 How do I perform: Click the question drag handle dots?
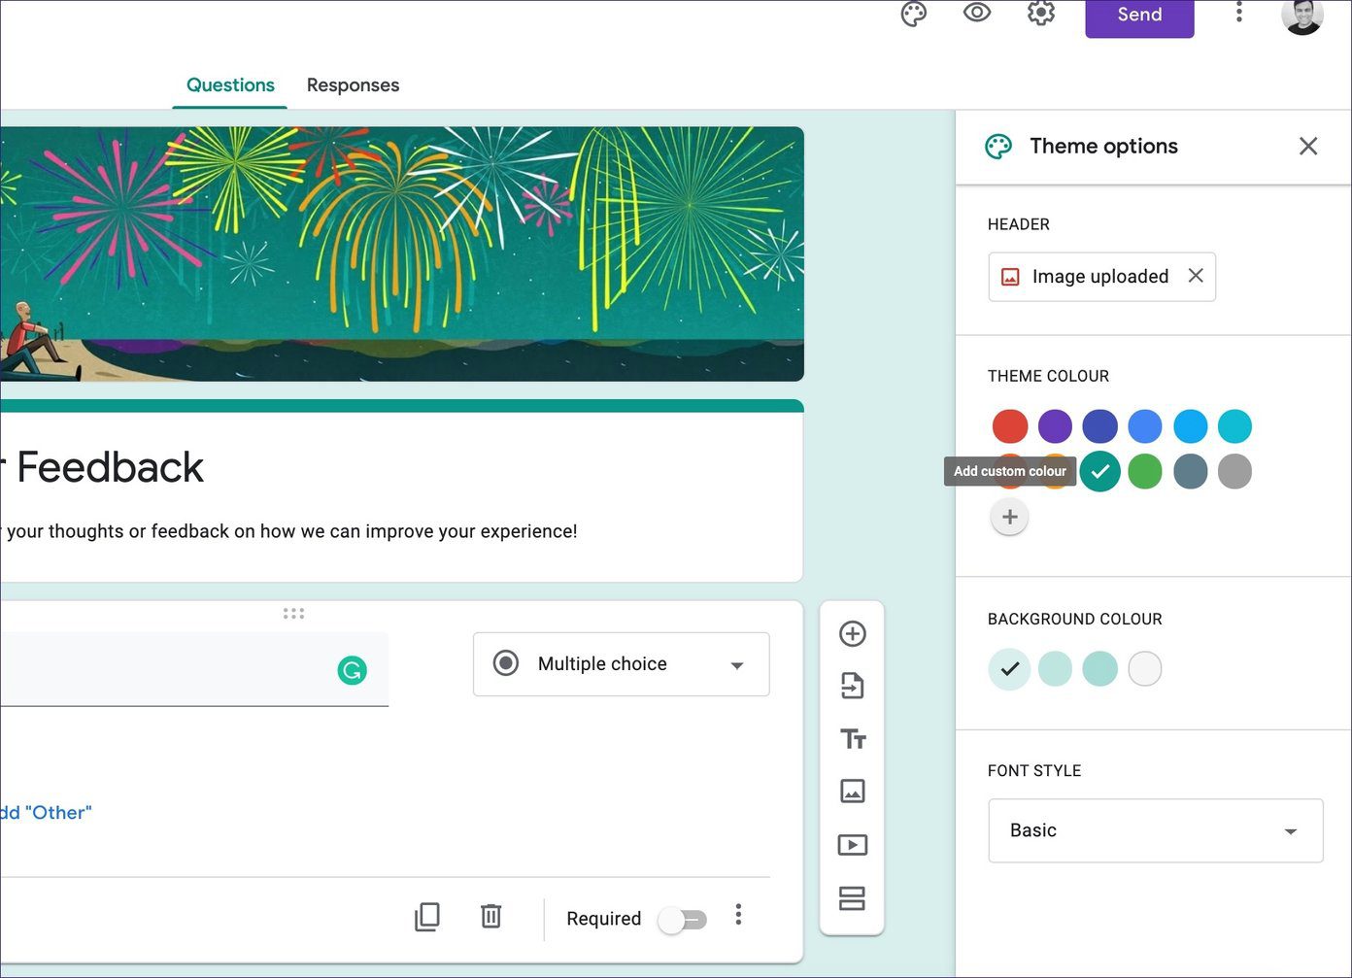click(293, 613)
